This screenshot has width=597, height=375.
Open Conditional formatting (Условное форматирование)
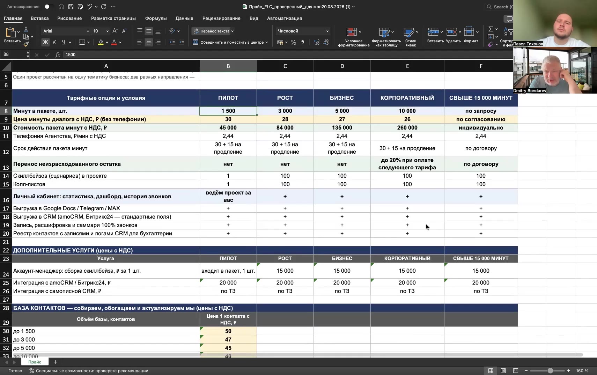354,37
